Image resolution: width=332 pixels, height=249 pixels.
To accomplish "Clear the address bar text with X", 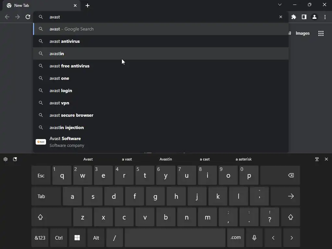I will click(x=281, y=17).
